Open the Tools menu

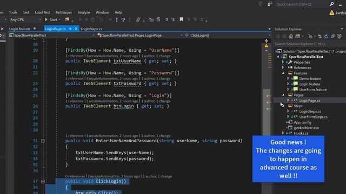pyautogui.click(x=13, y=12)
